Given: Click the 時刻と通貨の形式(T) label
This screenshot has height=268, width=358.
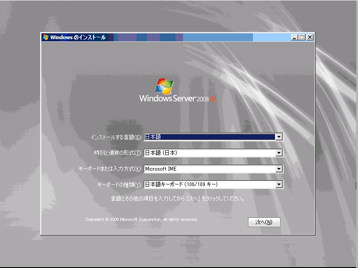Looking at the screenshot, I should pyautogui.click(x=118, y=153).
